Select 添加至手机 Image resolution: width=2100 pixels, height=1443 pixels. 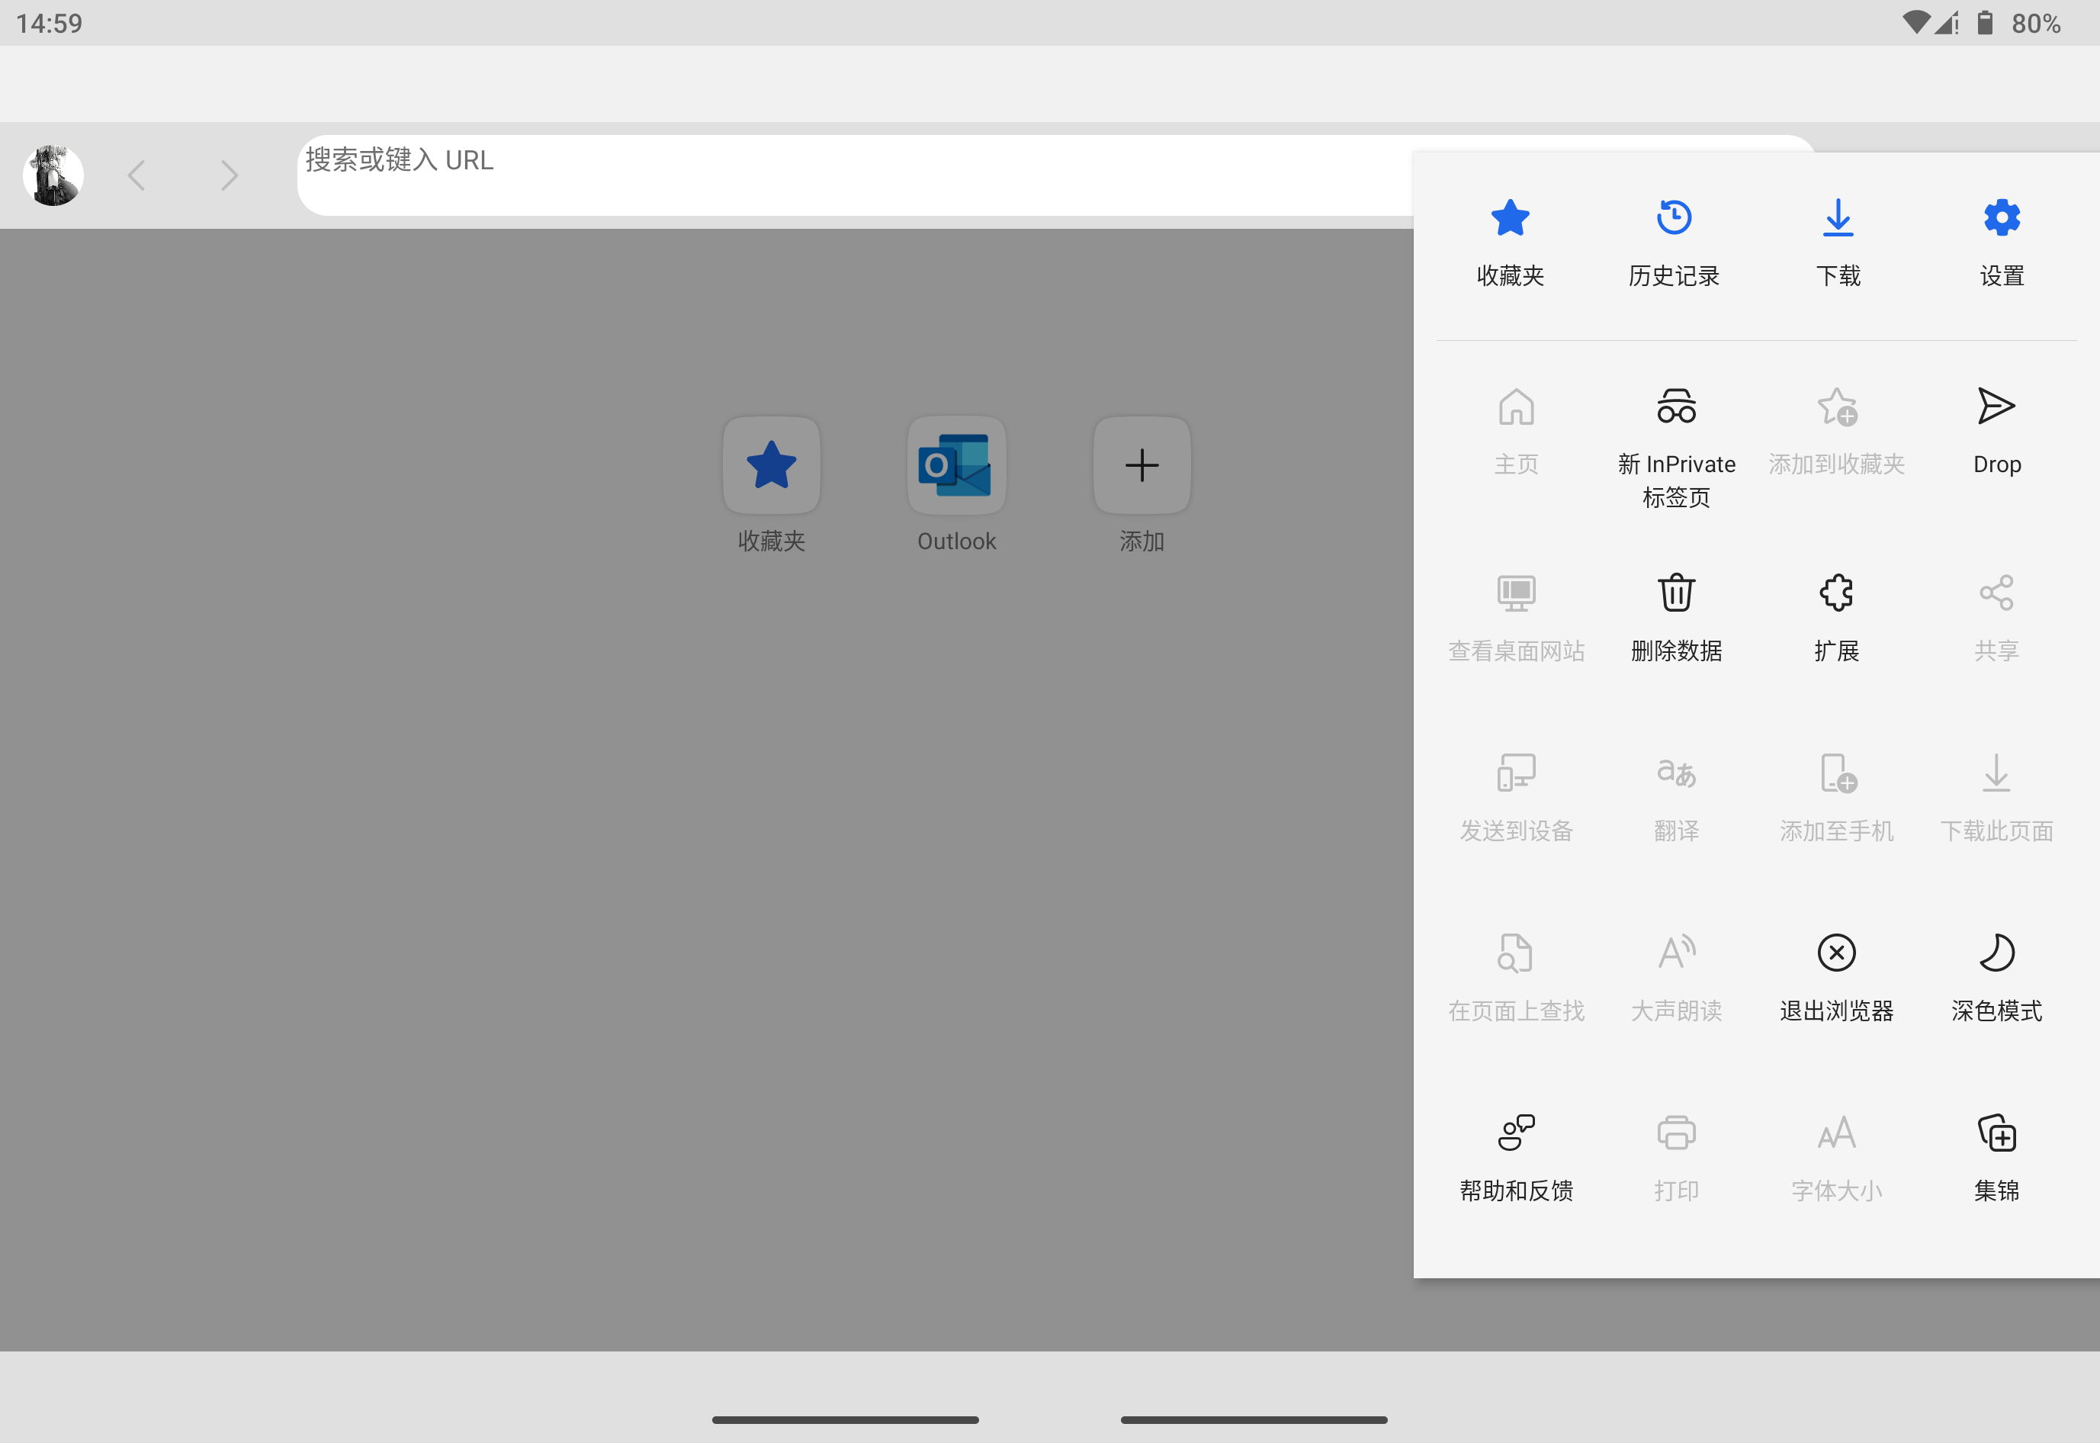tap(1836, 799)
